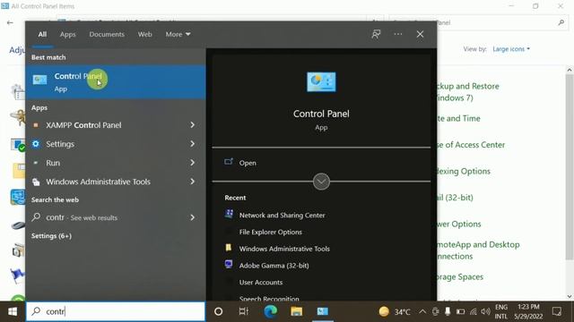
Task: Open the Control Panel best match result
Action: click(x=116, y=81)
